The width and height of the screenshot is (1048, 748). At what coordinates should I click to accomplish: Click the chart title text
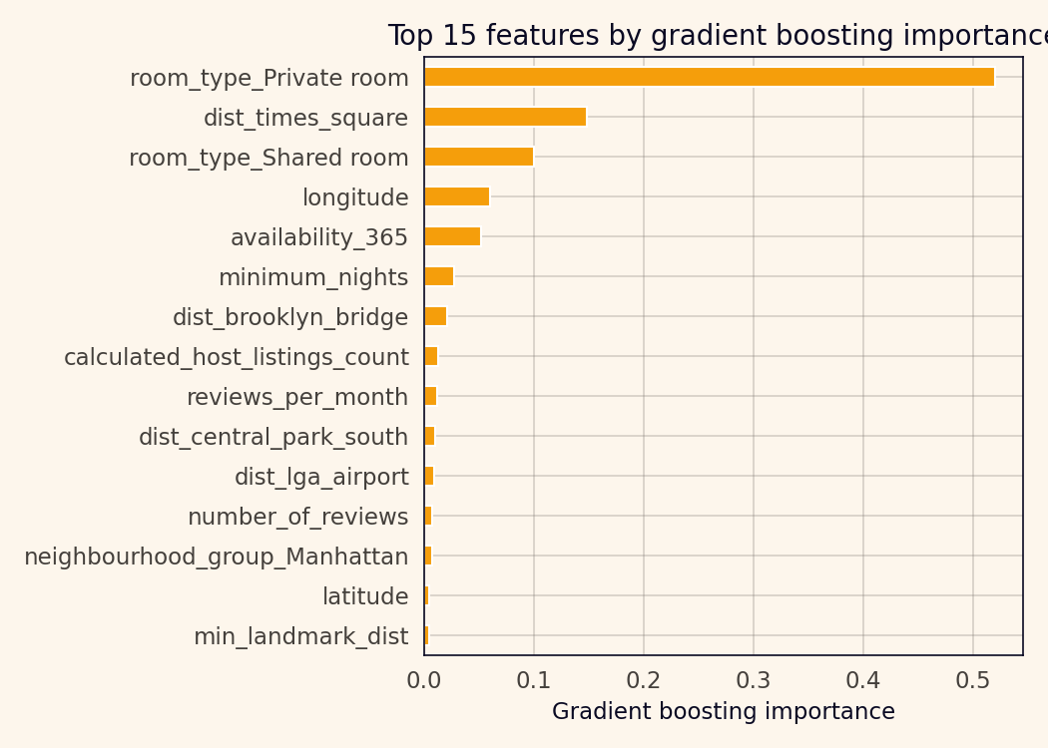pos(717,36)
